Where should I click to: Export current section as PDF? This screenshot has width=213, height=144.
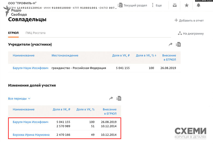pyautogui.click(x=132, y=5)
